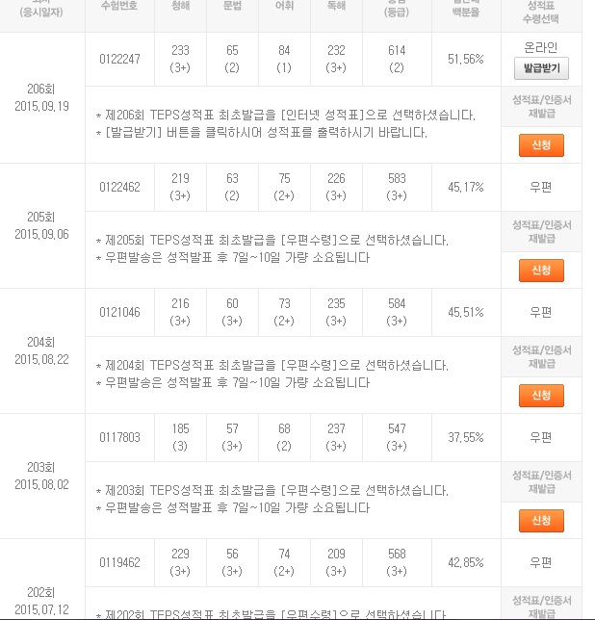This screenshot has width=595, height=620.
Task: Select the 206회 2015.09.19 test cell
Action: coord(42,97)
